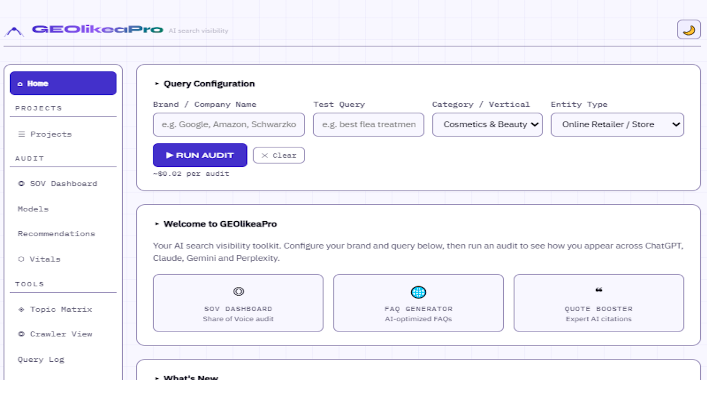Open the Category / Vertical dropdown
Image resolution: width=707 pixels, height=397 pixels.
click(x=487, y=125)
